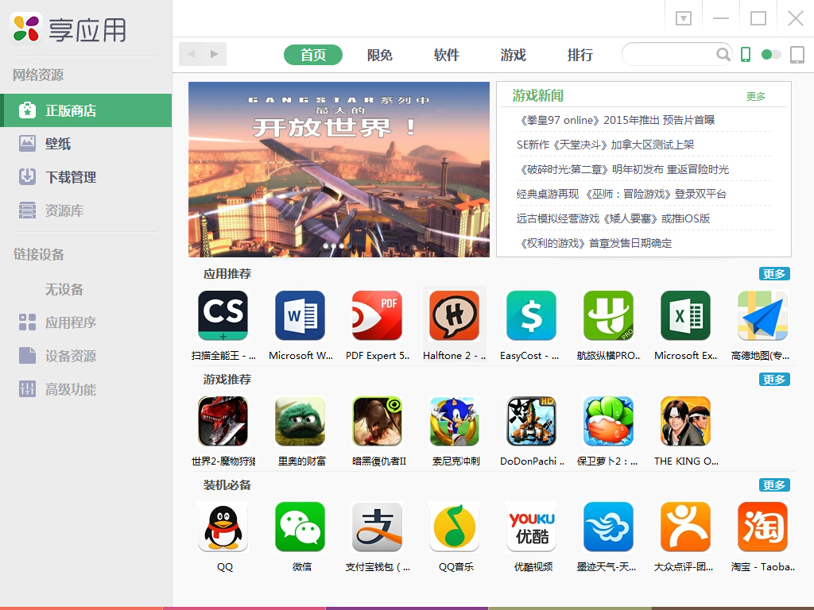The width and height of the screenshot is (814, 610).
Task: Click 更多 button for 游戏推荐
Action: click(x=774, y=380)
